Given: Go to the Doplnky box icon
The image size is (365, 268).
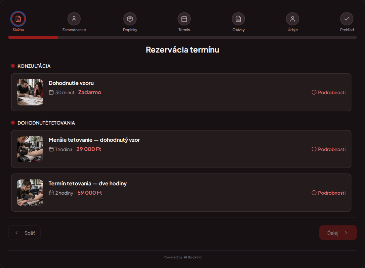Looking at the screenshot, I should coord(130,19).
